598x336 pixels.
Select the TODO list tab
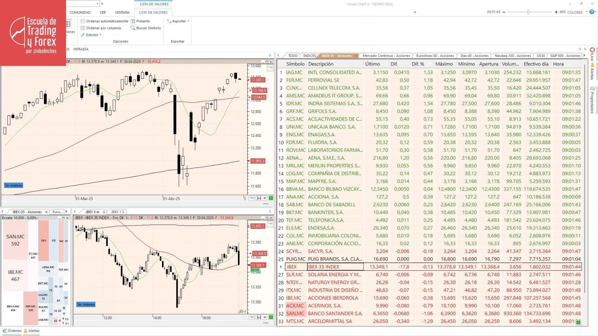pyautogui.click(x=293, y=56)
